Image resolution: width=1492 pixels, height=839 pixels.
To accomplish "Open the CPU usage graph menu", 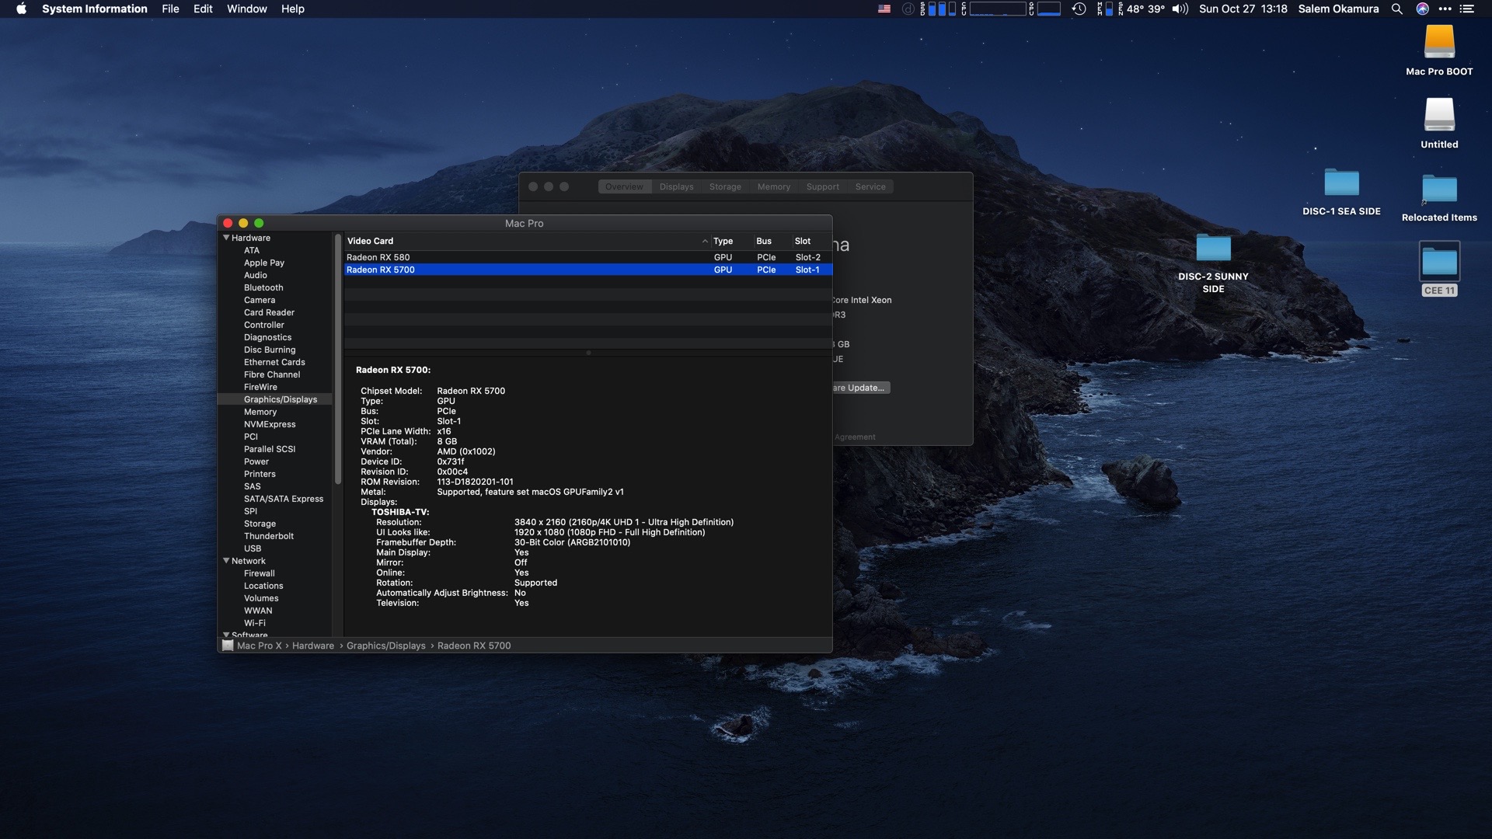I will click(994, 9).
